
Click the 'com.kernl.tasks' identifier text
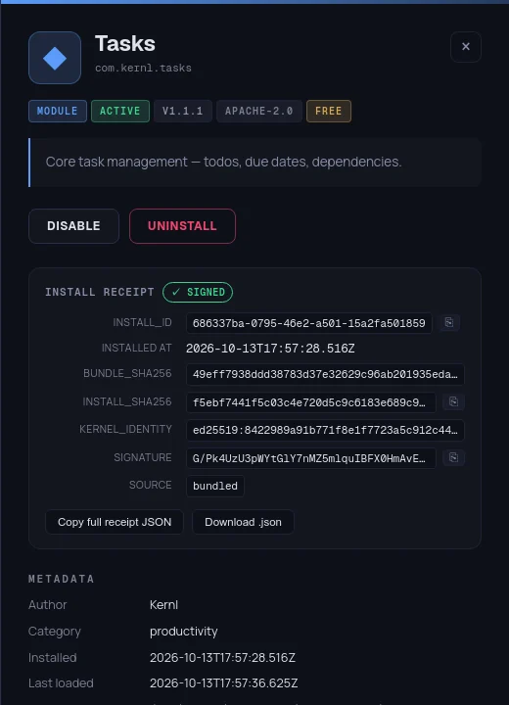click(144, 68)
